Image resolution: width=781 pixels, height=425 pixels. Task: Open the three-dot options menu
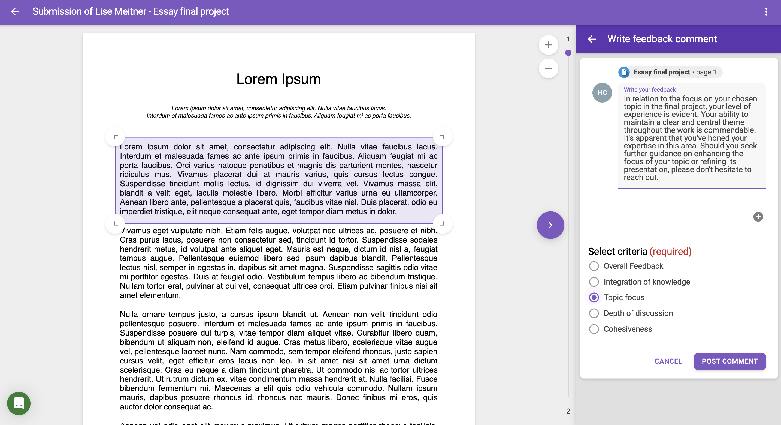(766, 11)
